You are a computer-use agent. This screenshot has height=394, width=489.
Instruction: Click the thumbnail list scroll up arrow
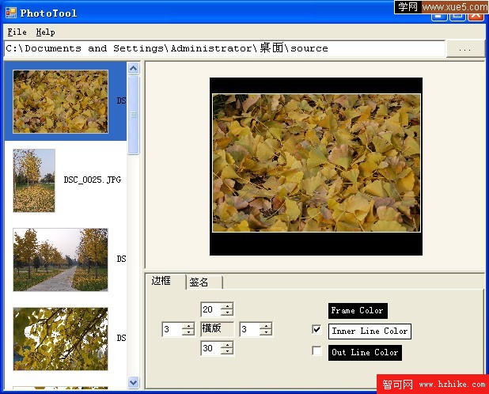pyautogui.click(x=134, y=68)
